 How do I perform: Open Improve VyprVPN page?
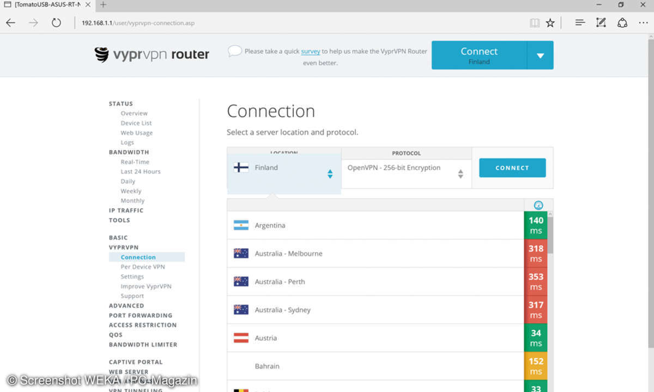(x=146, y=286)
